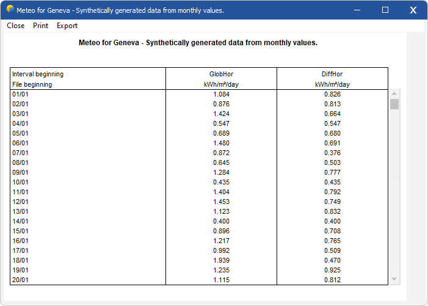Screen dimensions: 428x306
Task: Open the Close menu item
Action: point(15,26)
